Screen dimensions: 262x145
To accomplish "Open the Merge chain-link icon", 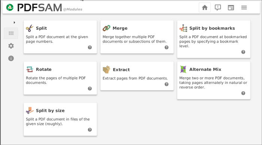I will pyautogui.click(x=106, y=28).
